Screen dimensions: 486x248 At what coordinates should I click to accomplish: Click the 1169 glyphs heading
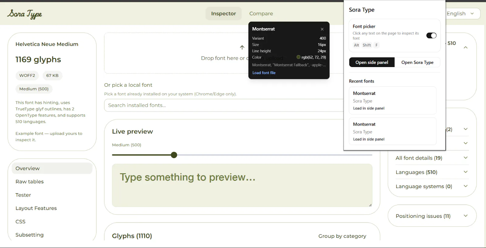point(38,59)
